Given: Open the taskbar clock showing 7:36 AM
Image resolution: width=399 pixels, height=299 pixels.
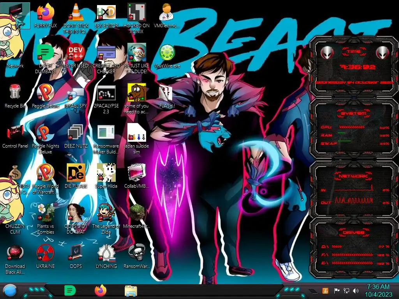Looking at the screenshot, I should tap(378, 290).
